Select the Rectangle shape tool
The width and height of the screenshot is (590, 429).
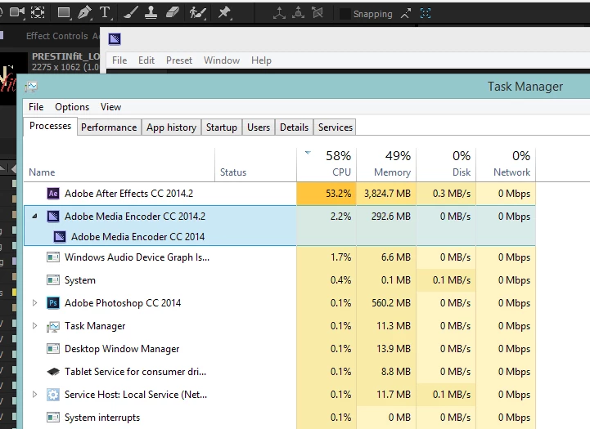(x=64, y=13)
